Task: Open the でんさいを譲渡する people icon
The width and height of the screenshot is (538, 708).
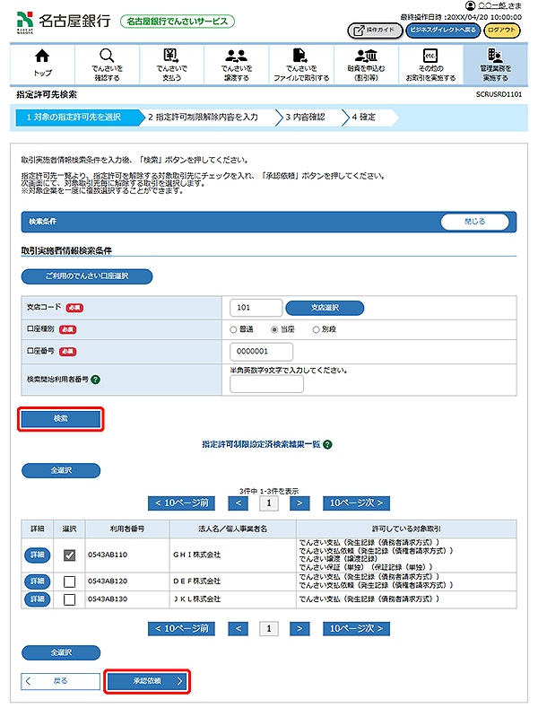Action: (x=236, y=56)
